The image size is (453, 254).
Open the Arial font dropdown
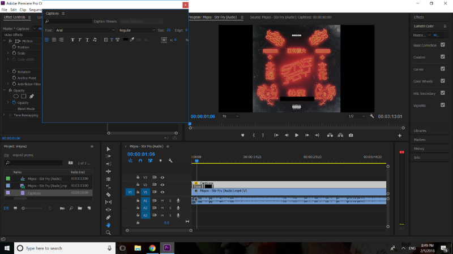coord(85,30)
